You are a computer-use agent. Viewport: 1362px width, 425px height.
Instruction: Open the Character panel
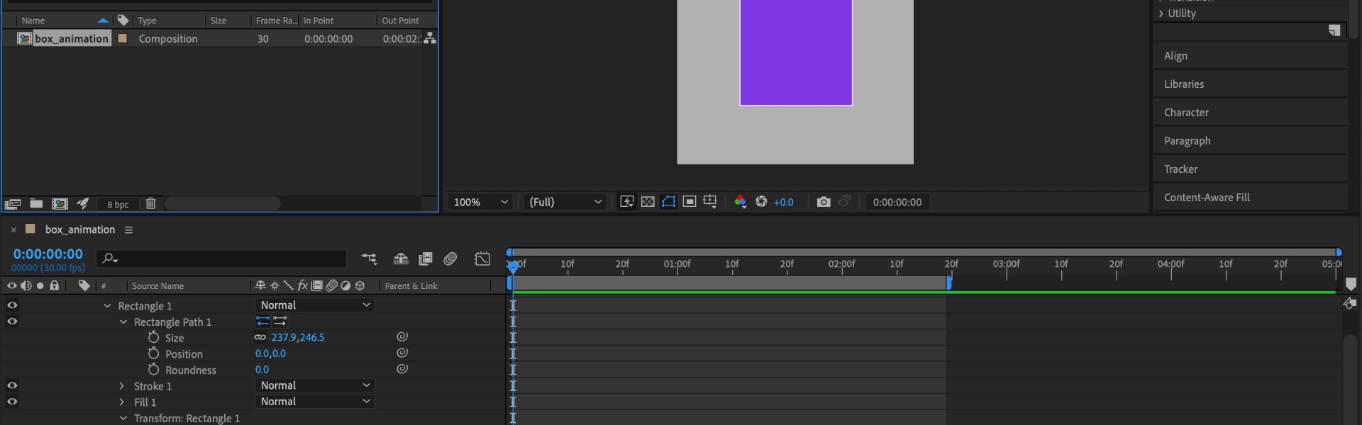1186,113
